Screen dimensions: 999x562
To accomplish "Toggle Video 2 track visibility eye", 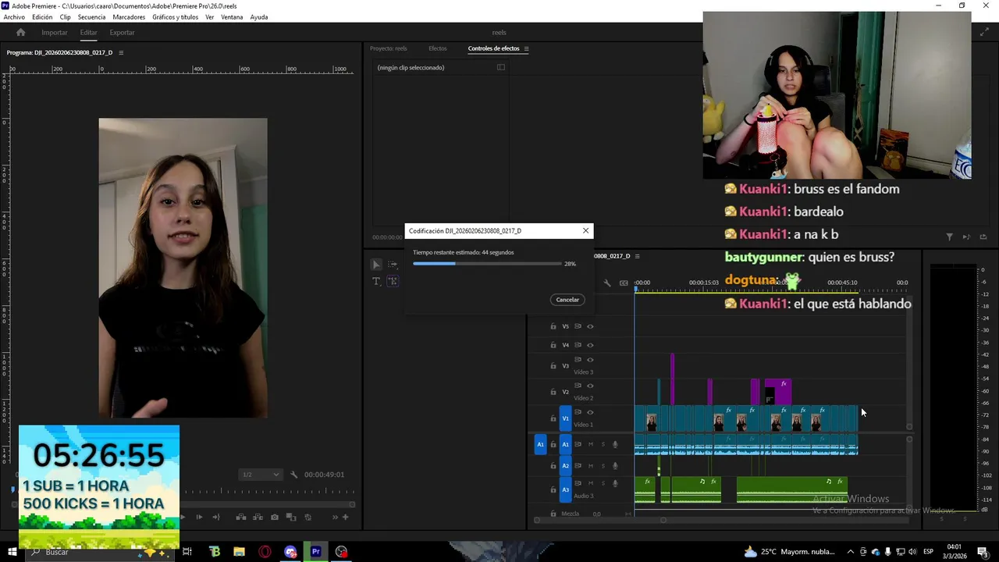I will click(x=590, y=386).
